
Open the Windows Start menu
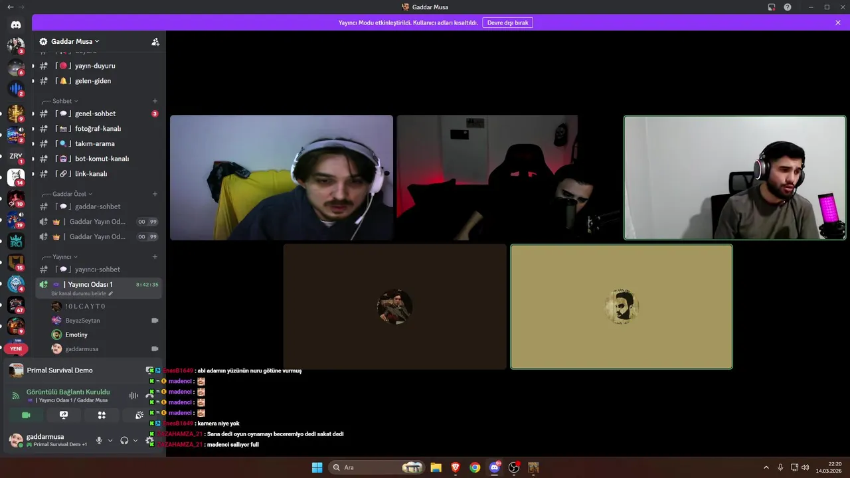(317, 467)
